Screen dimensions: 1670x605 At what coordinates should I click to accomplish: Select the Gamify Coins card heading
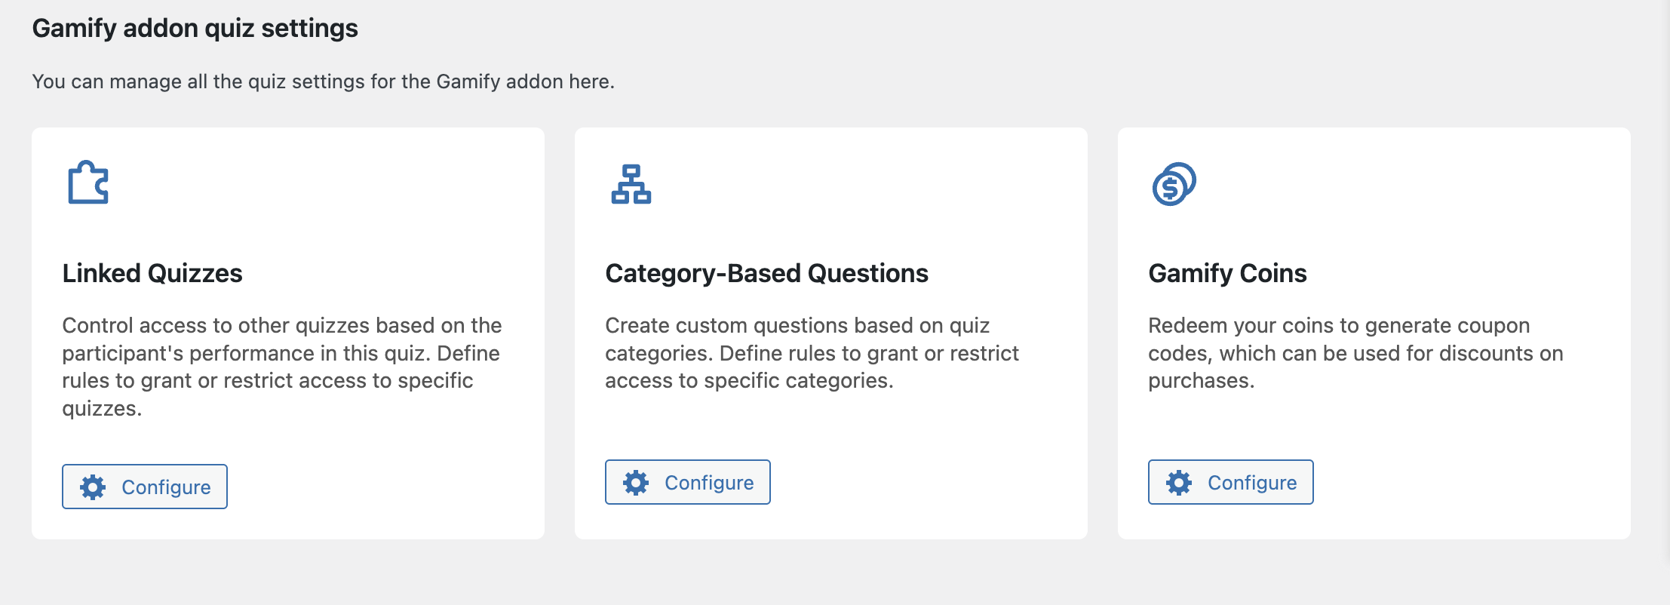click(1227, 273)
